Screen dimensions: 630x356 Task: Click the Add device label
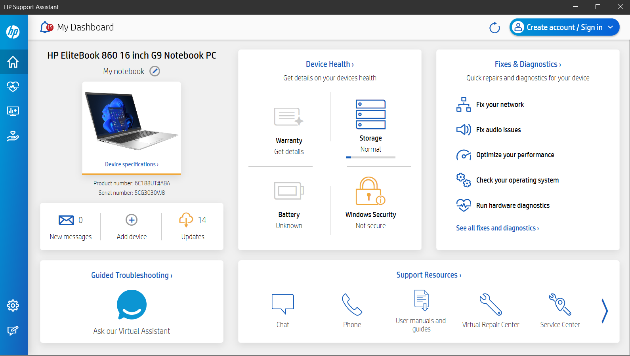coord(132,237)
